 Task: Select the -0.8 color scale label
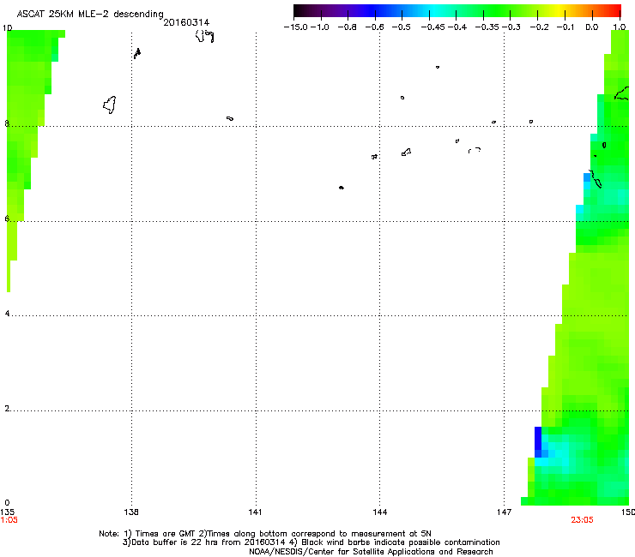[347, 27]
